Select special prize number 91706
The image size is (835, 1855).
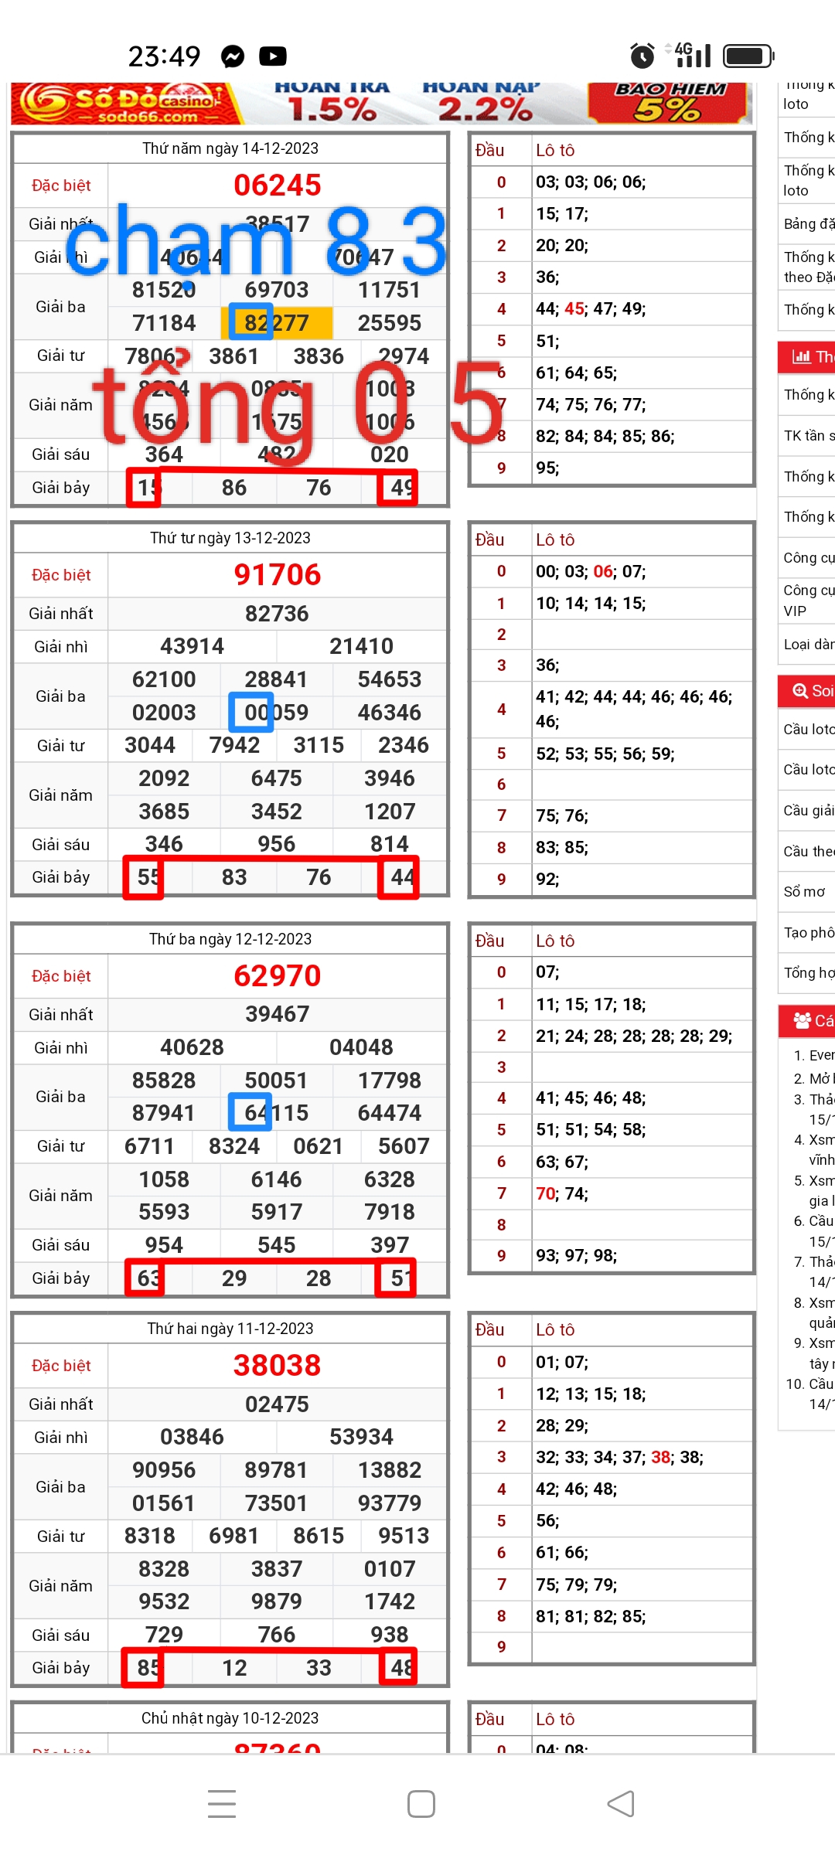277,574
